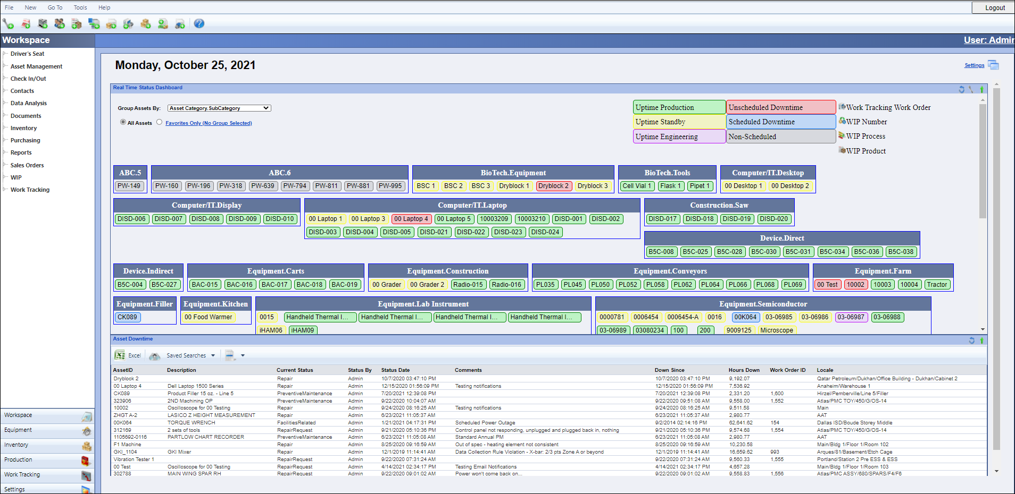Click the refresh icon on Asset Downtime panel
This screenshot has height=494, width=1015.
click(971, 340)
